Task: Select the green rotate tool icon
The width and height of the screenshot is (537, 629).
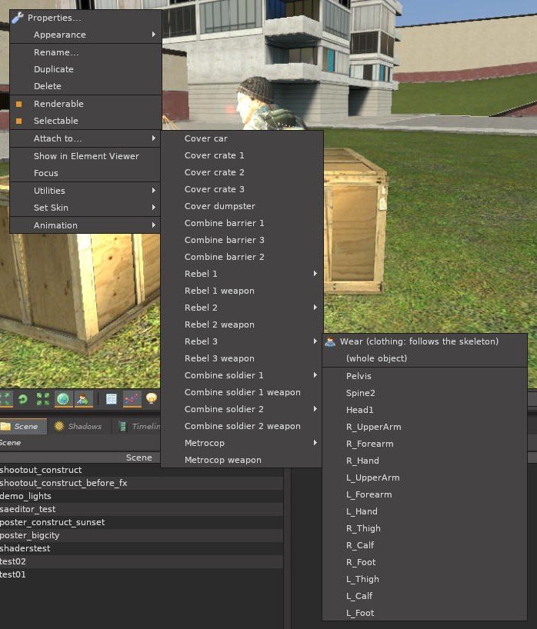Action: coord(23,399)
